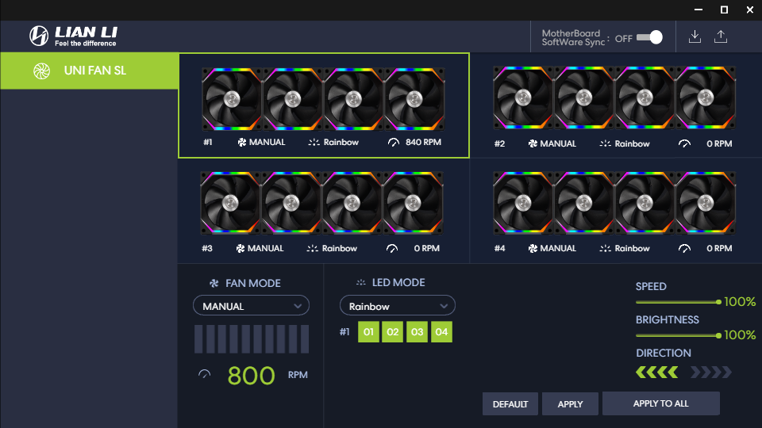Set direction to left arrows
The width and height of the screenshot is (762, 428).
tap(656, 373)
